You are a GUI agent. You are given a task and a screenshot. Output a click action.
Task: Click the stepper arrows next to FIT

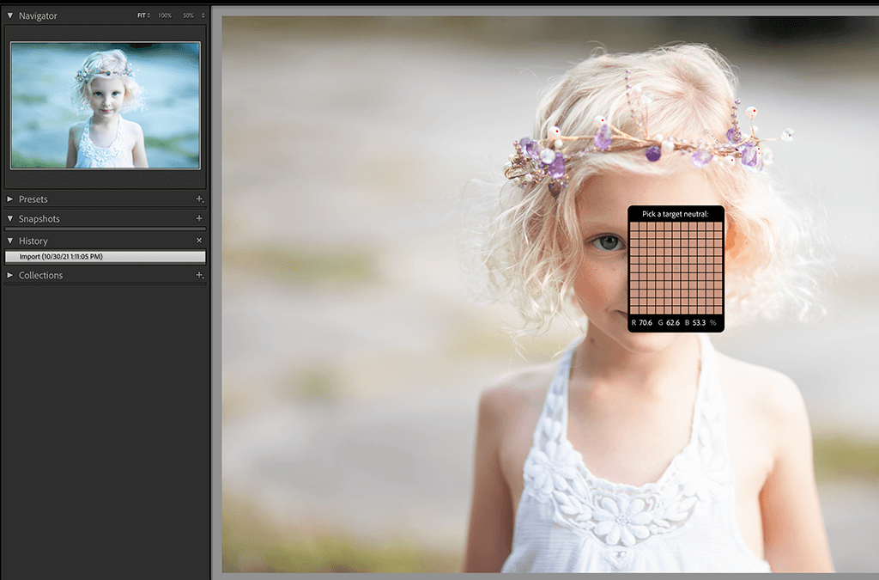coord(148,15)
